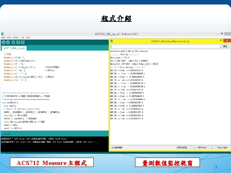The image size is (231, 173).
Task: Click the Verify checkmark button in Arduino toolbar
Action: [x=3, y=42]
